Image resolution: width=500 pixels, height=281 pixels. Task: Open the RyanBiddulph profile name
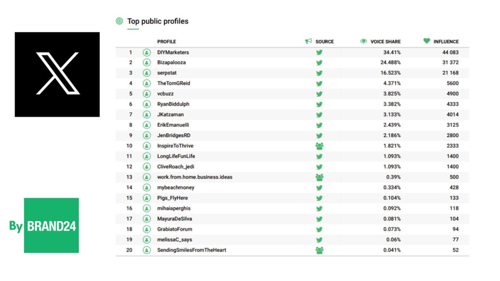(x=173, y=104)
